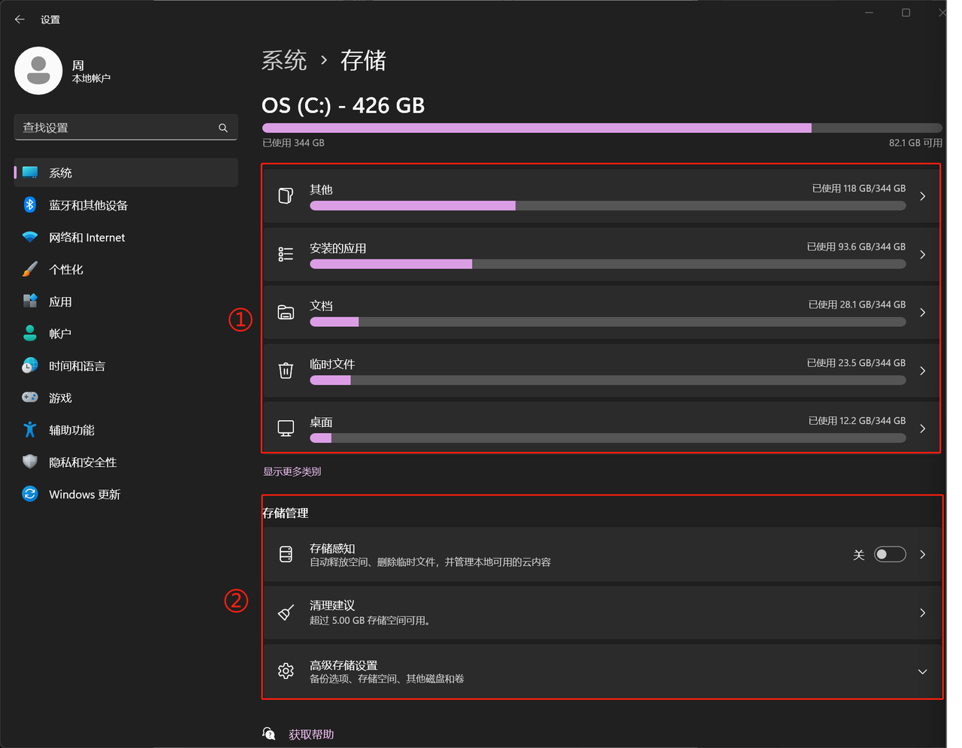Expand 高级存储设置 with the down arrow
Screen dimensions: 962x748
[923, 671]
